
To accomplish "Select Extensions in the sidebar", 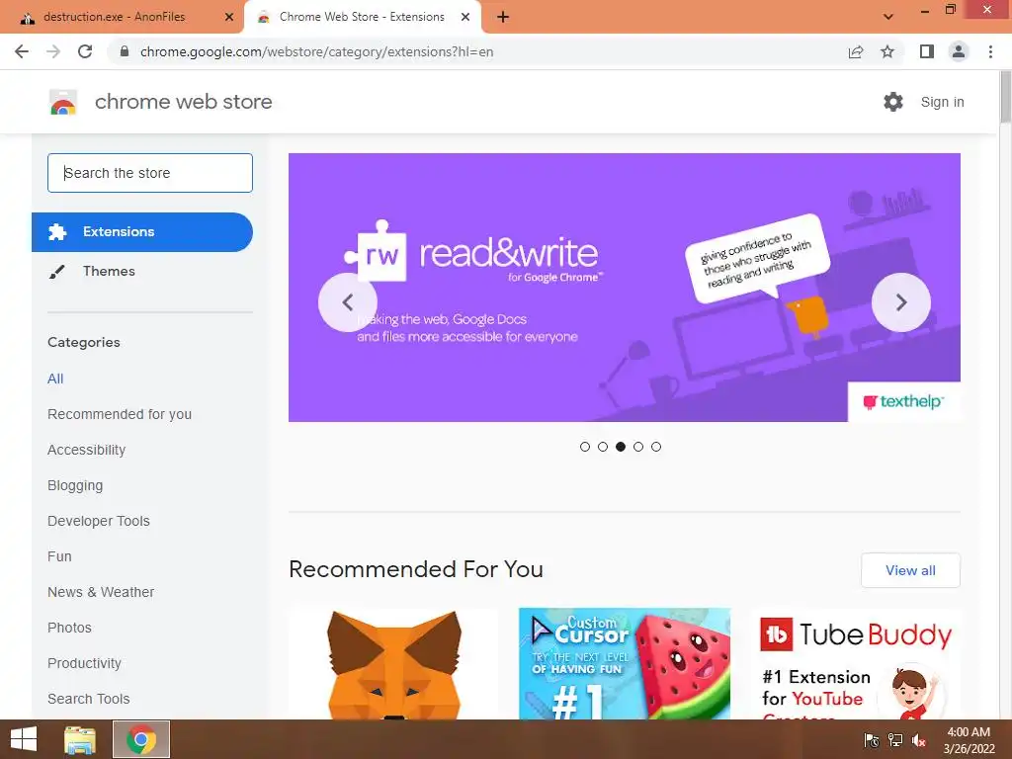I will point(142,231).
